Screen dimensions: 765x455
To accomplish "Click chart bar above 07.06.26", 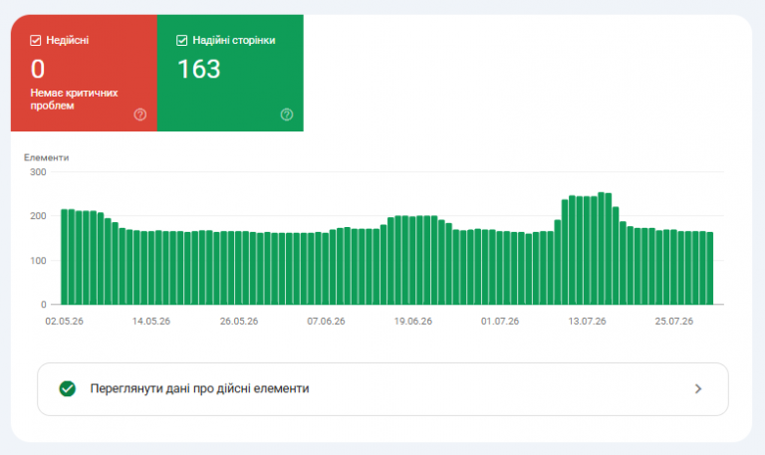I will 326,268.
